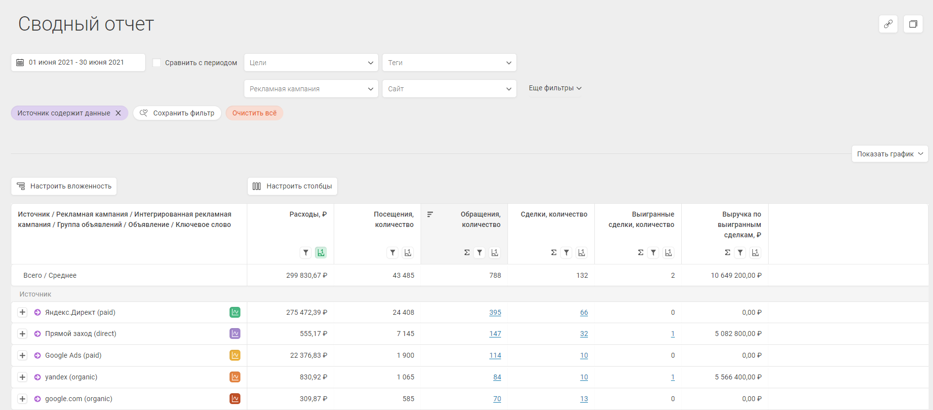Open 66 сделки link for Яндекс.Директ

(584, 312)
